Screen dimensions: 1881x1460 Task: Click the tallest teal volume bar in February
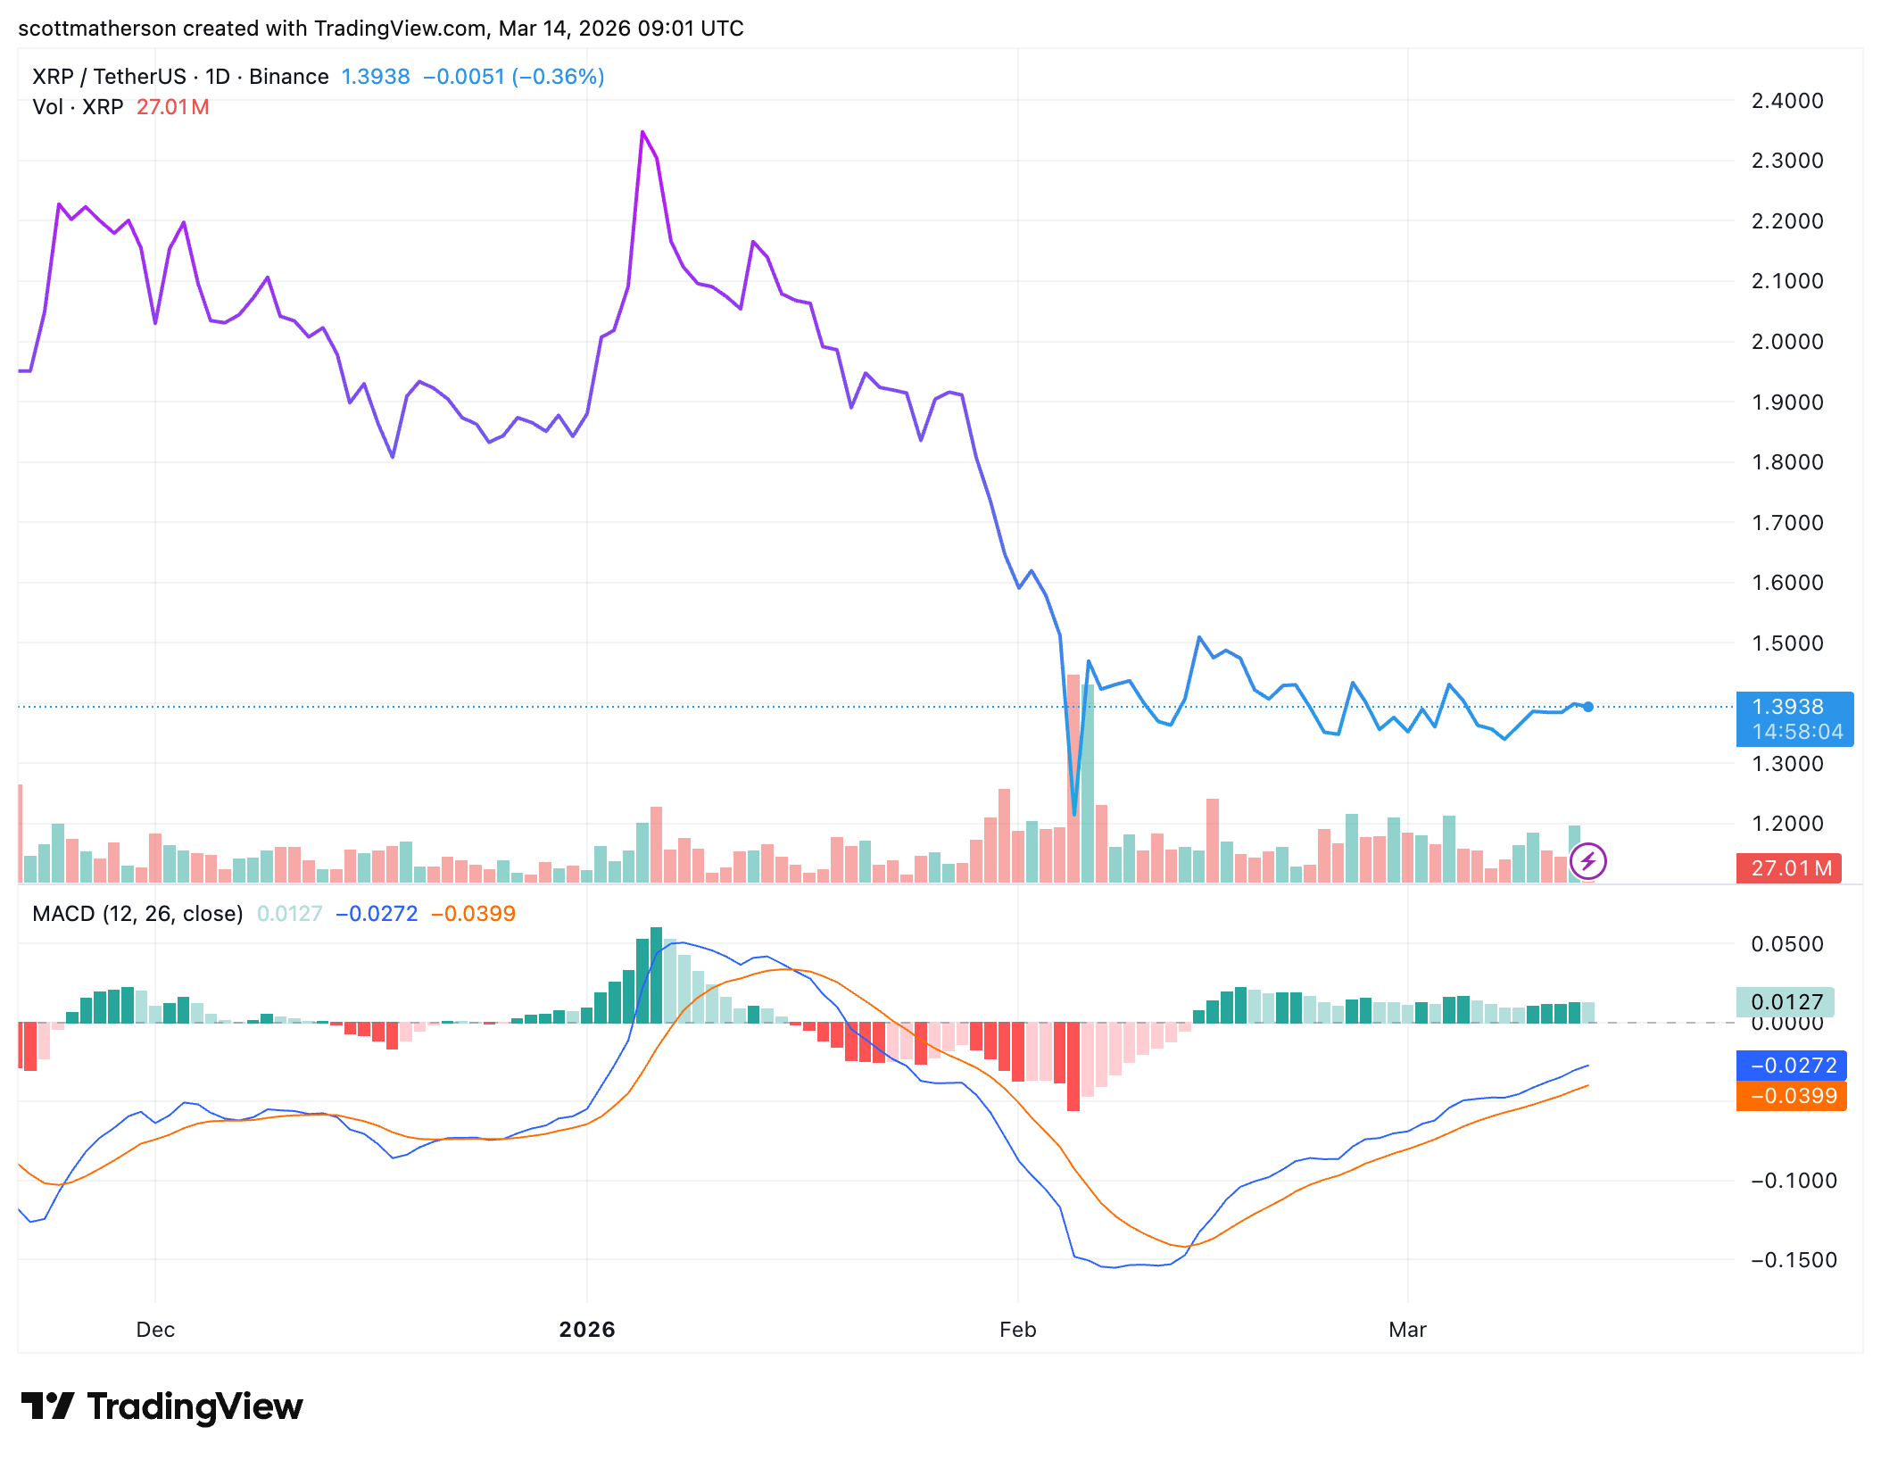pyautogui.click(x=1088, y=785)
